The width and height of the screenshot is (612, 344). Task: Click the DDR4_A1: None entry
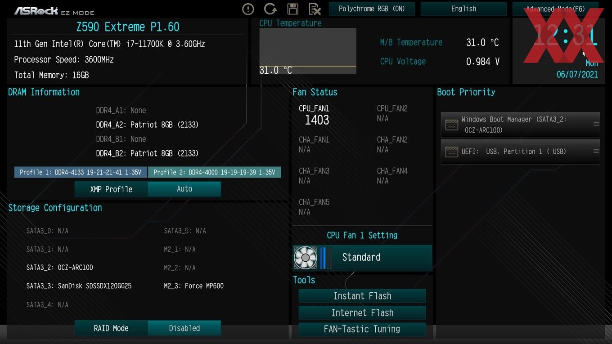(121, 110)
